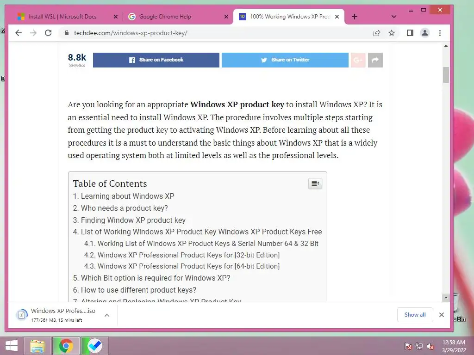View site information via lock icon
The height and width of the screenshot is (355, 474).
[67, 33]
